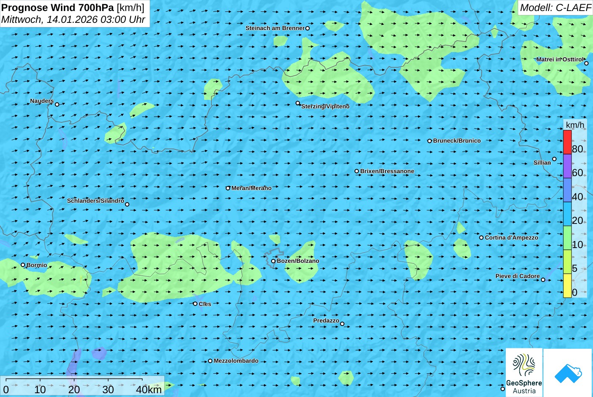Click the '40km' scale bar label
The image size is (593, 397).
tap(149, 390)
